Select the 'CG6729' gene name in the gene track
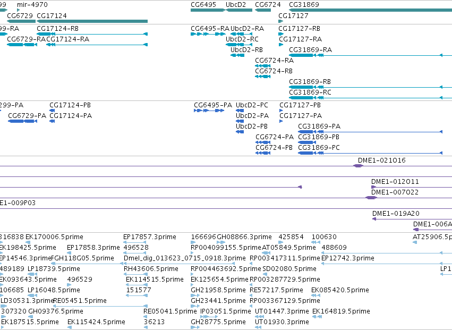The width and height of the screenshot is (452, 330). click(x=20, y=15)
